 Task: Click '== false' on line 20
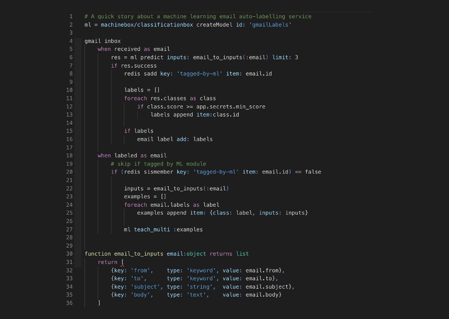[308, 172]
